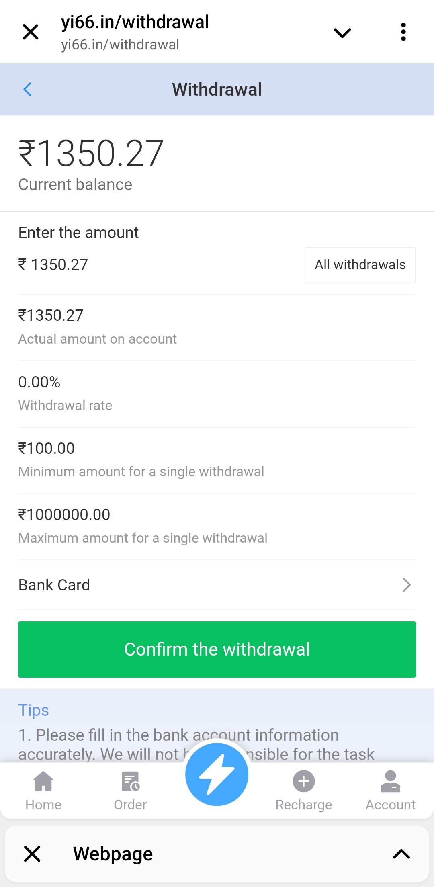Tap the yi66.in/withdrawal page title

click(135, 23)
